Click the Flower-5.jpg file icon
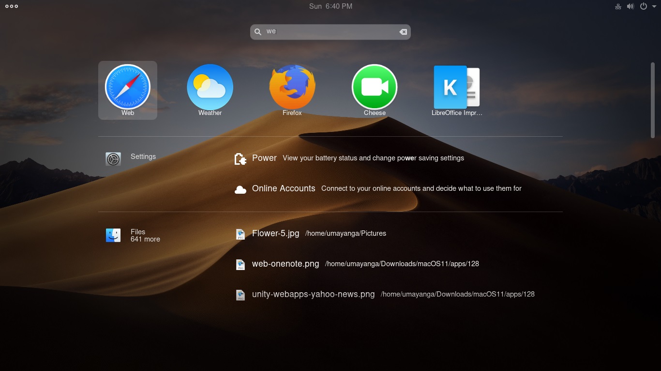The width and height of the screenshot is (661, 371). [x=240, y=234]
